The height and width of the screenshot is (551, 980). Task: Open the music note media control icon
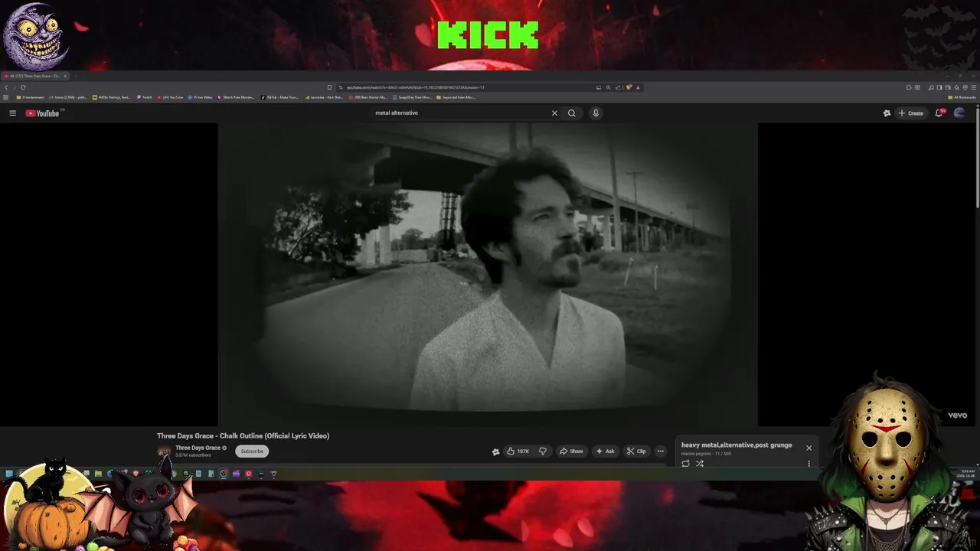click(x=931, y=87)
